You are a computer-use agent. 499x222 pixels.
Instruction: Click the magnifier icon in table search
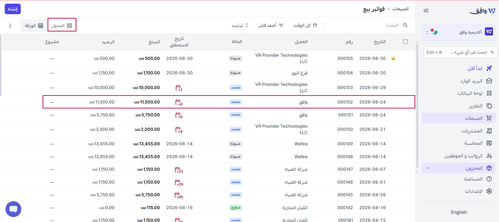(x=405, y=25)
